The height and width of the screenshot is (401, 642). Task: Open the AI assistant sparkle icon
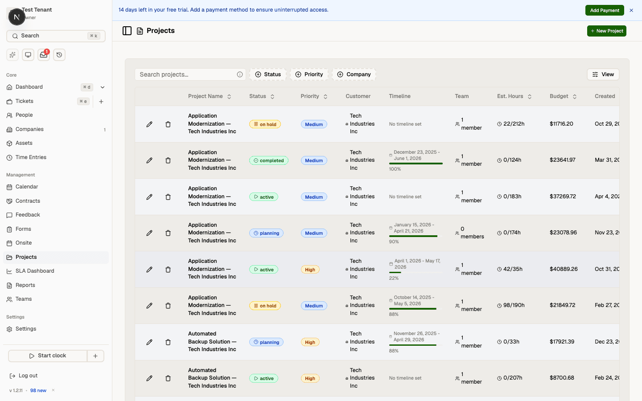(x=12, y=54)
